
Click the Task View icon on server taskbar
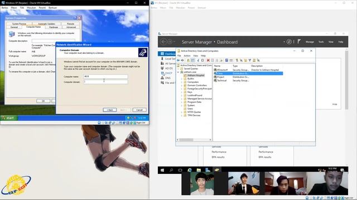[180, 170]
